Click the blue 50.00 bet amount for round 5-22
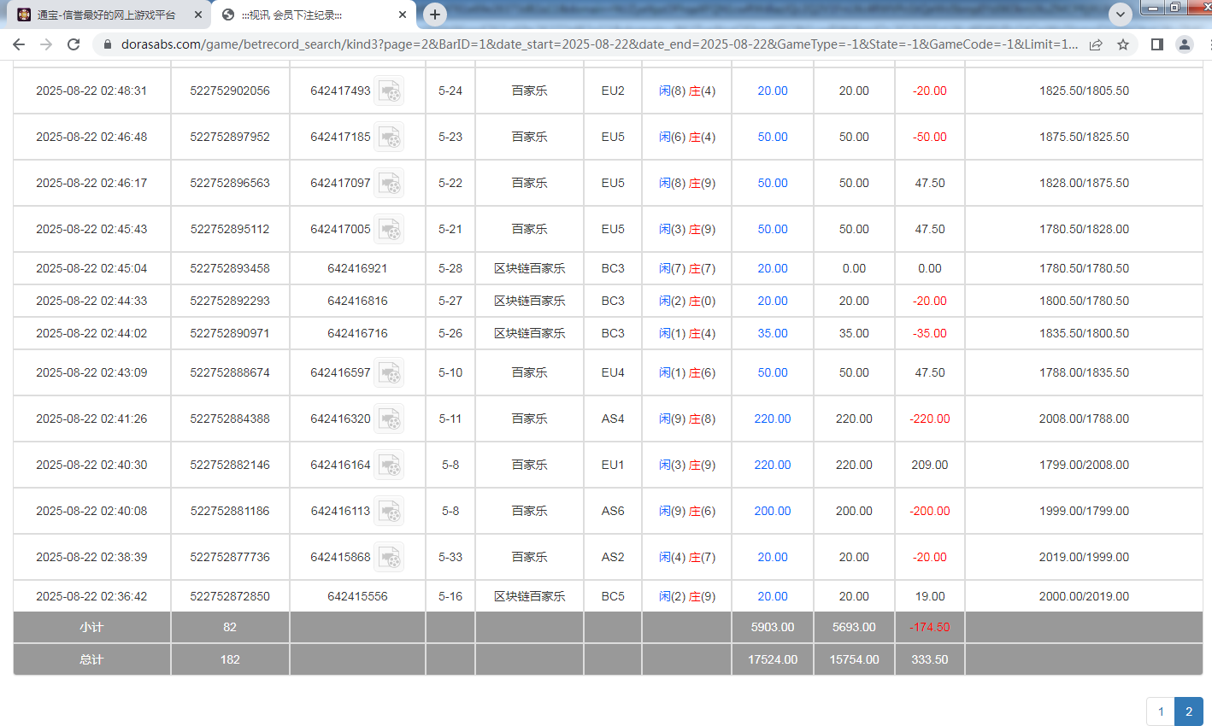The image size is (1212, 726). coord(771,183)
